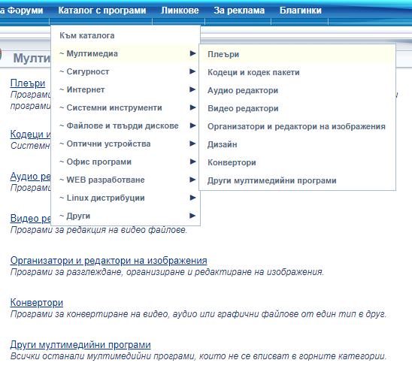Click description 'Програми за конвертиране на видео'
Image resolution: width=412 pixels, height=366 pixels.
click(198, 314)
